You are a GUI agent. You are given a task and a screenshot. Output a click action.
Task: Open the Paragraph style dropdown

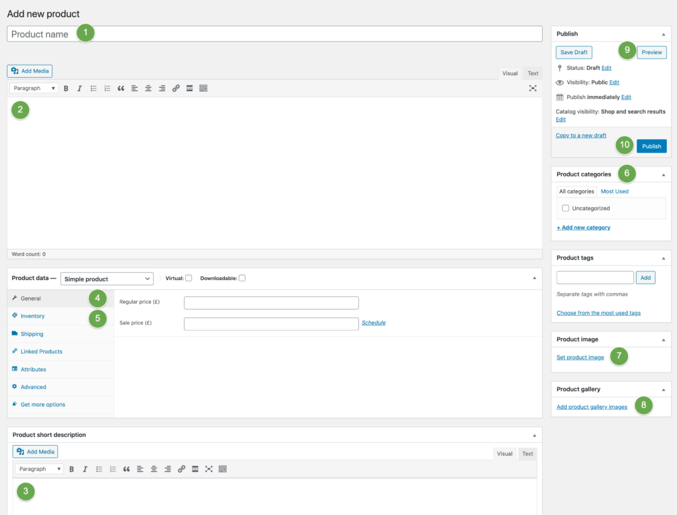tap(33, 88)
